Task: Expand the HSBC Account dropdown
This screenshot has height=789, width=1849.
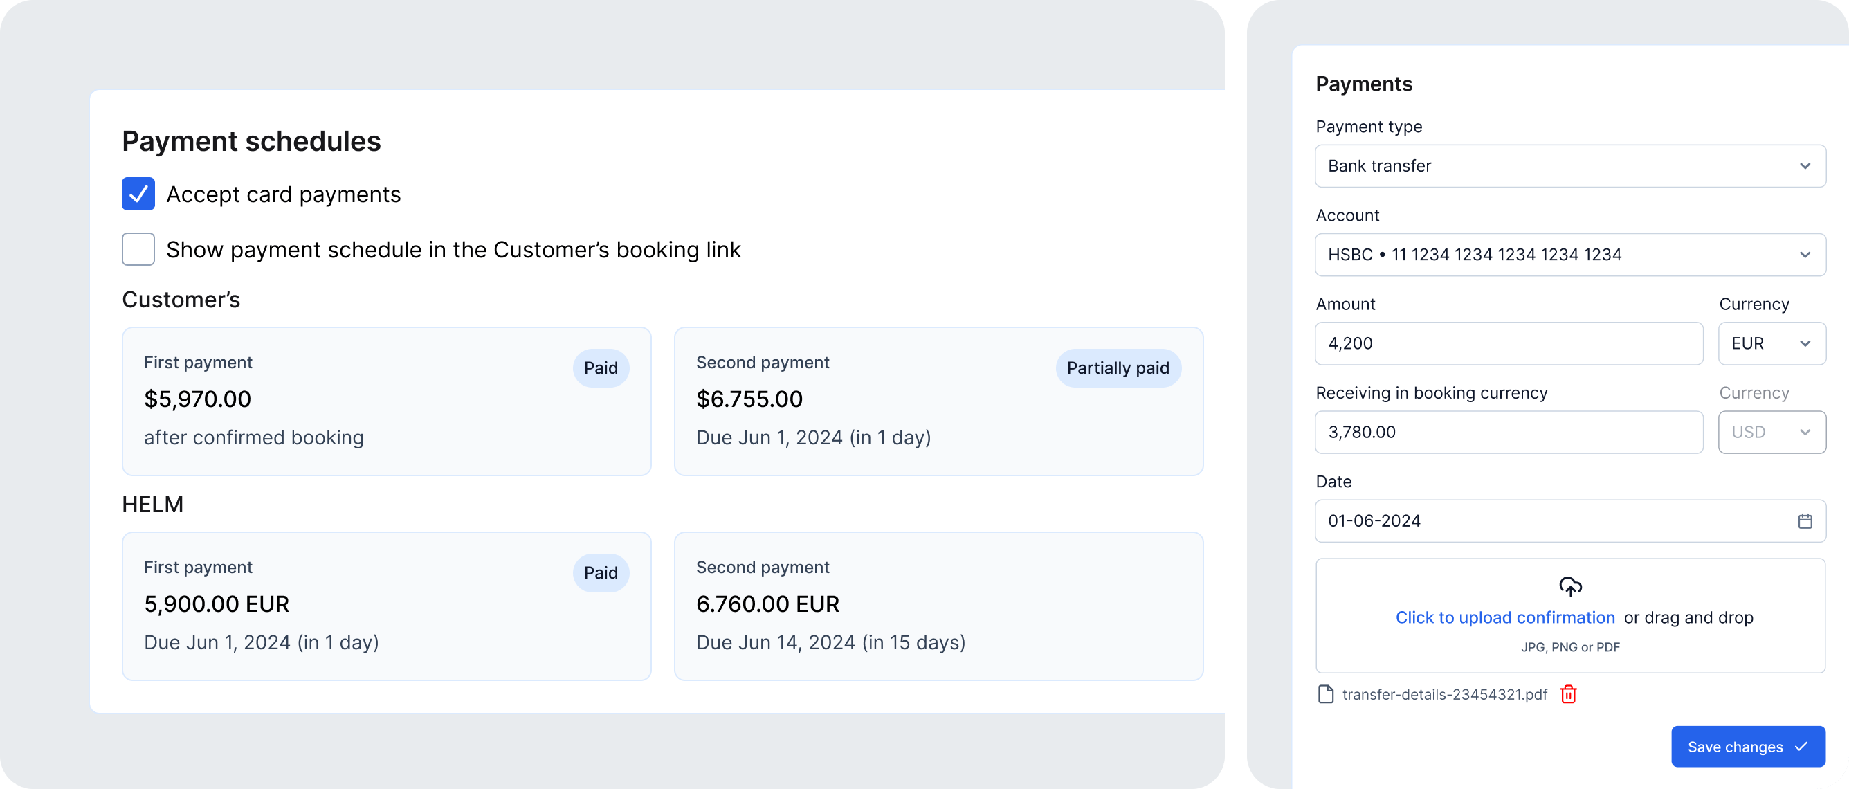Action: coord(1570,255)
